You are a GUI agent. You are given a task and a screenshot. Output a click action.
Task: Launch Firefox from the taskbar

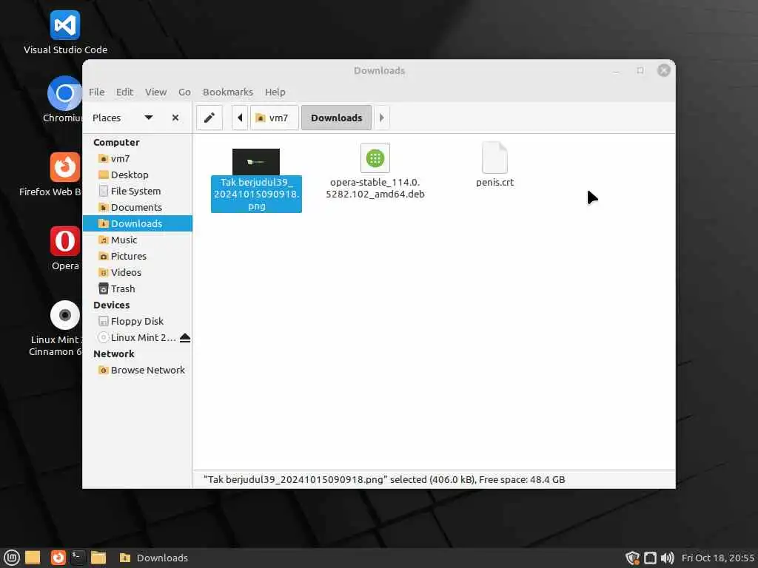click(x=58, y=558)
